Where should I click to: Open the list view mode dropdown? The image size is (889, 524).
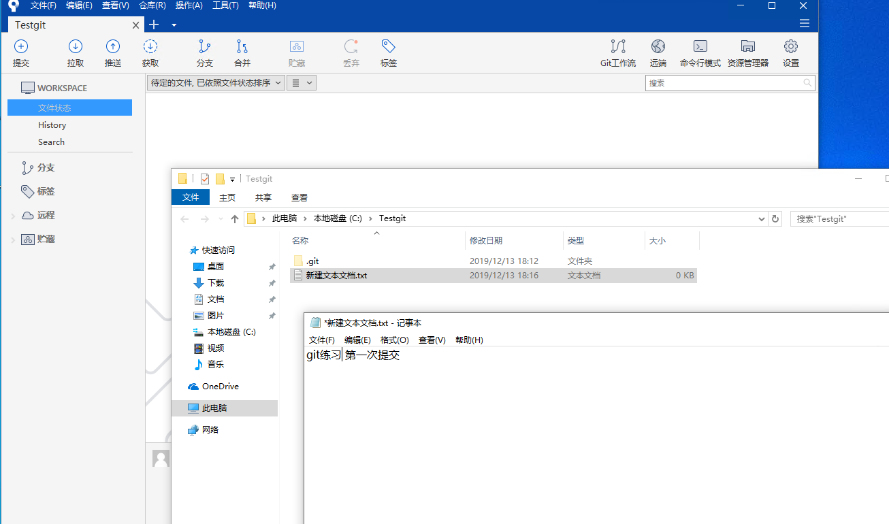302,83
